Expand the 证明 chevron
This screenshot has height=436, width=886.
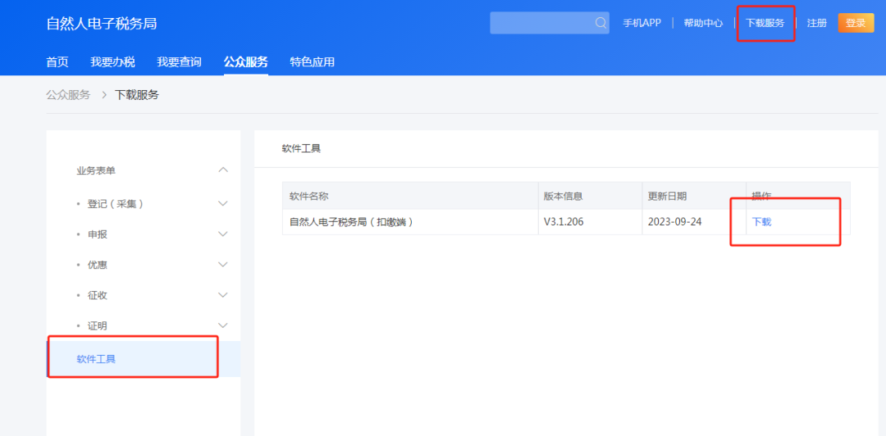[223, 325]
